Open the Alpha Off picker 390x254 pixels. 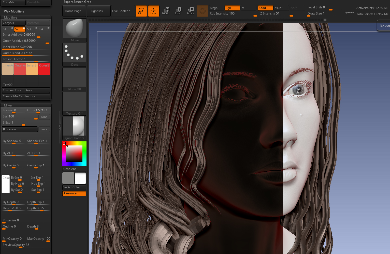pos(75,79)
